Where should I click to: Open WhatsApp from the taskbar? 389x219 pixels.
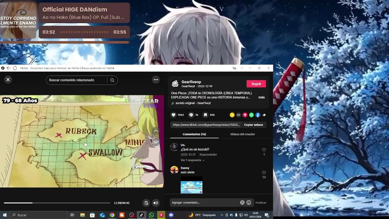151,215
